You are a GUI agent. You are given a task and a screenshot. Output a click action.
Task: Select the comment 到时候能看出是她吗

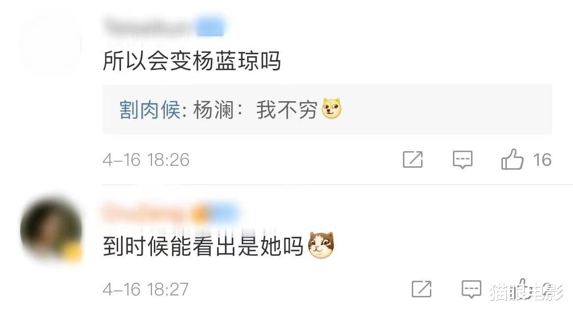(203, 246)
